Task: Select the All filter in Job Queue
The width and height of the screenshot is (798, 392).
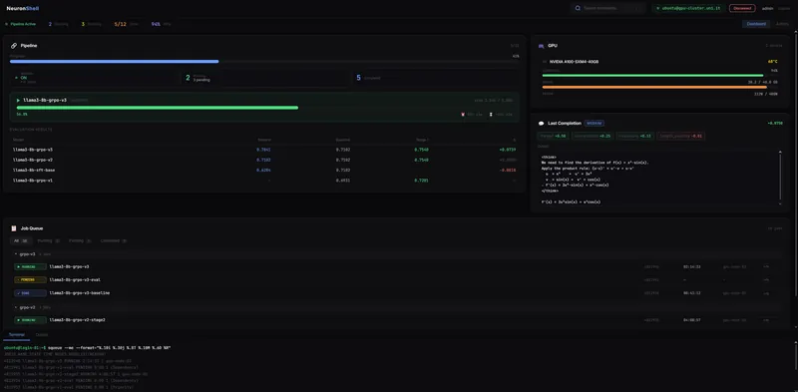Action: (x=21, y=240)
